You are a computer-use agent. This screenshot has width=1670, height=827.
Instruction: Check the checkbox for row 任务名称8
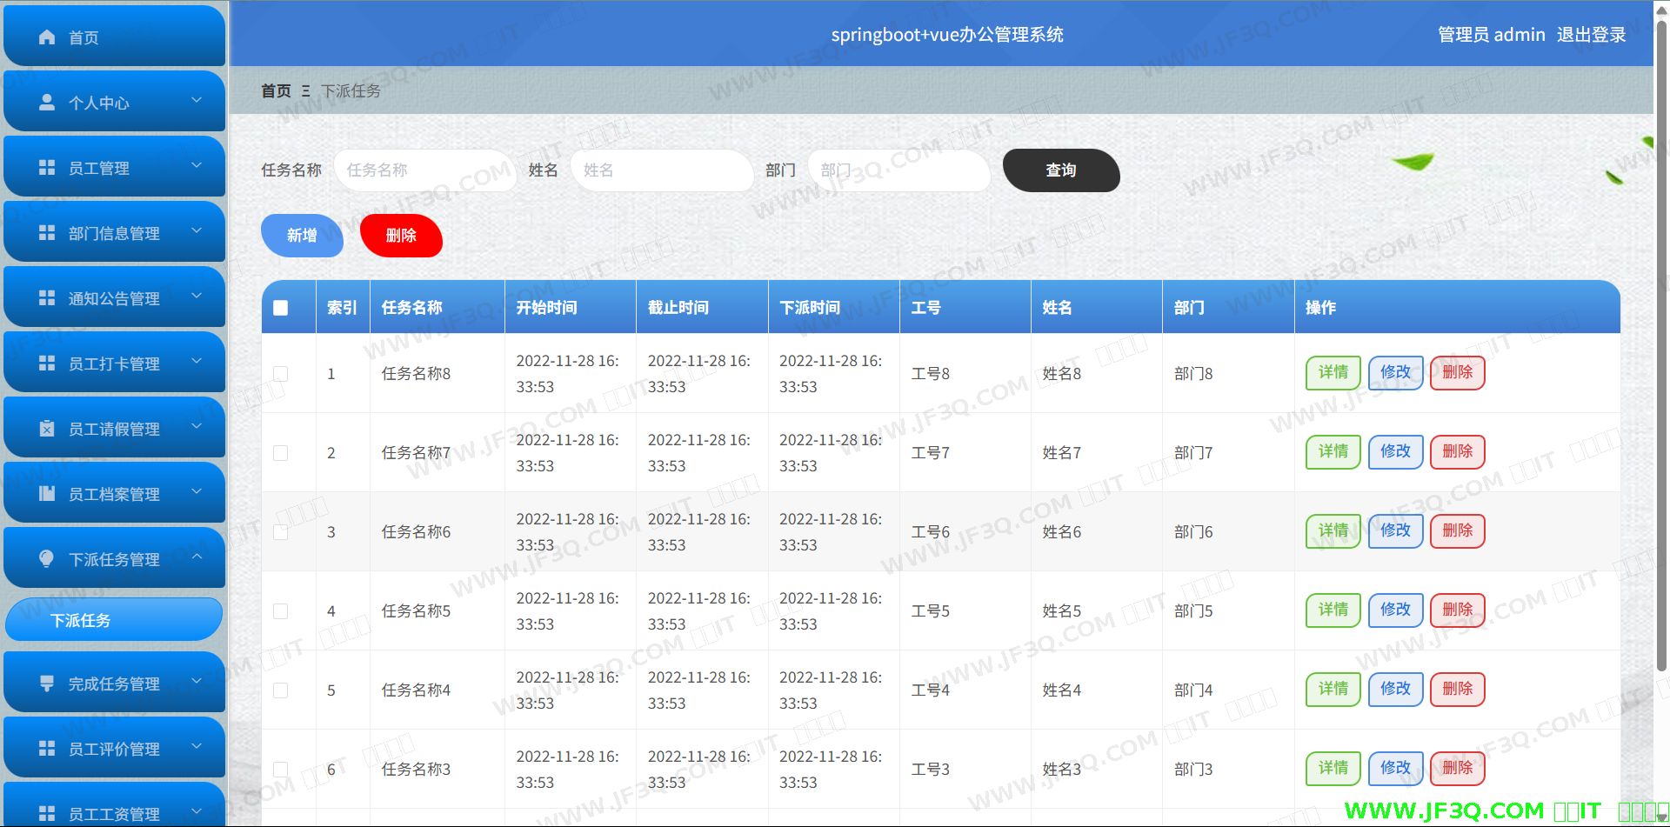pos(280,374)
